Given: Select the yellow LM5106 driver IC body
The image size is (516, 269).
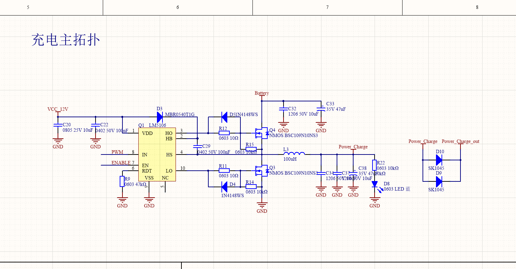Looking at the screenshot, I should (x=157, y=155).
